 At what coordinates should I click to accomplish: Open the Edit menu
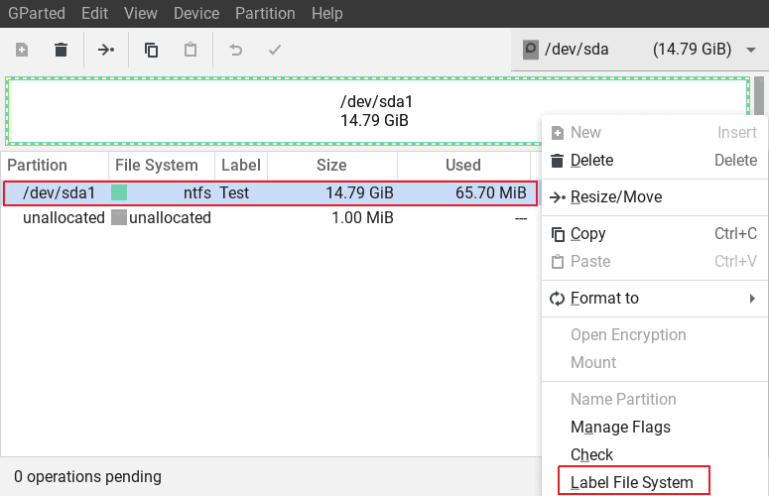point(94,13)
